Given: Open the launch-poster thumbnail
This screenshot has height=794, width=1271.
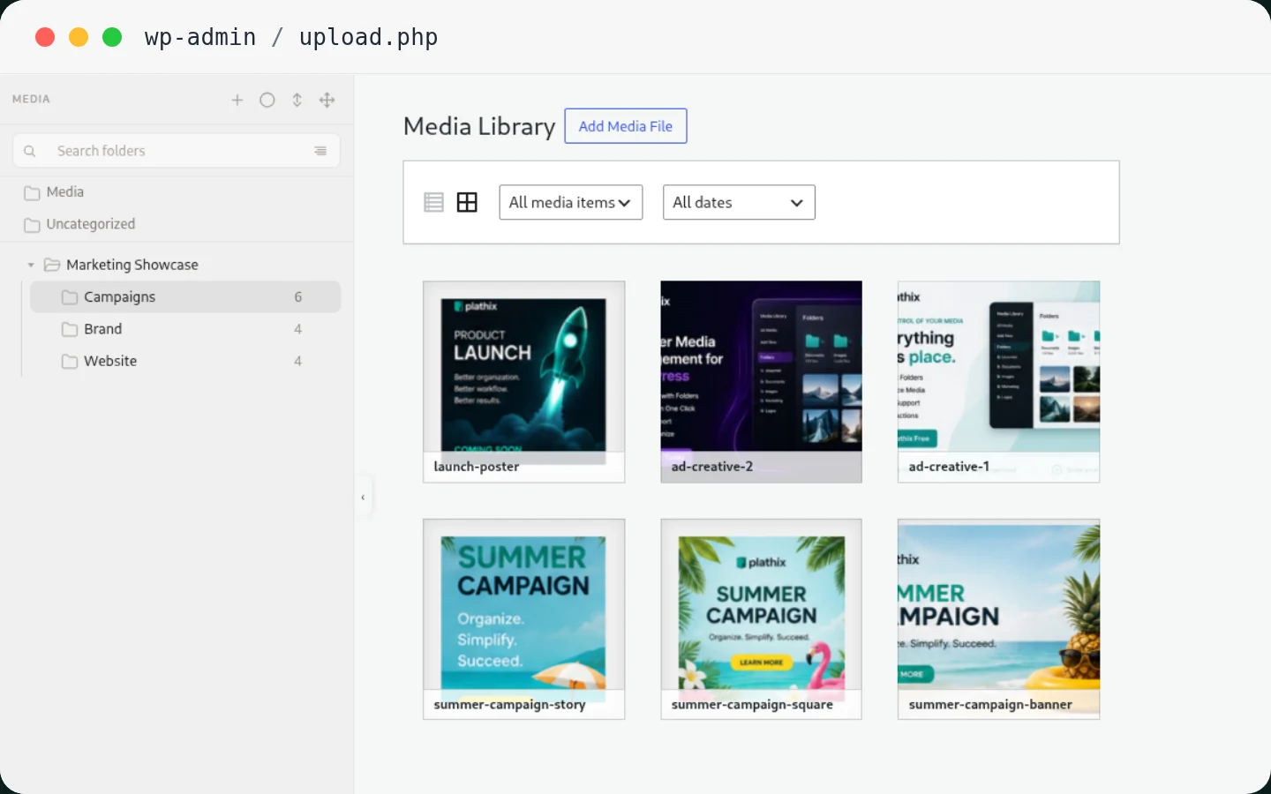Looking at the screenshot, I should (x=524, y=382).
